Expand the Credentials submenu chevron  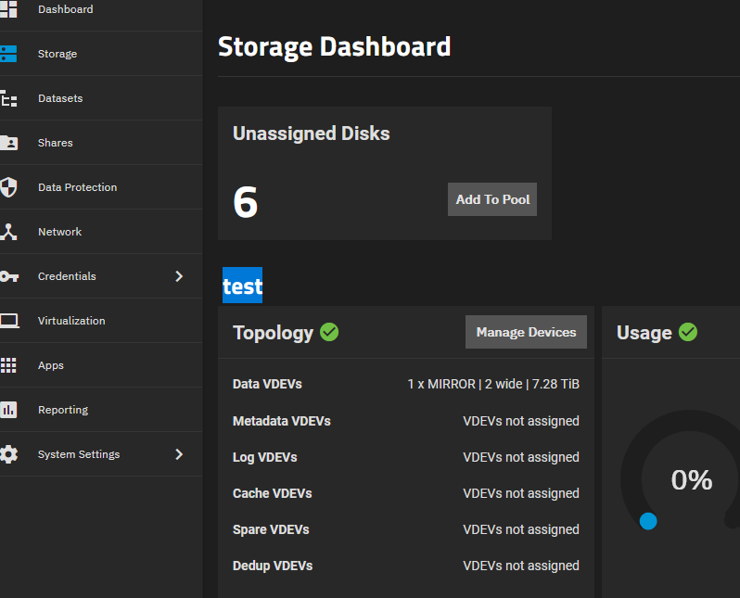[179, 276]
